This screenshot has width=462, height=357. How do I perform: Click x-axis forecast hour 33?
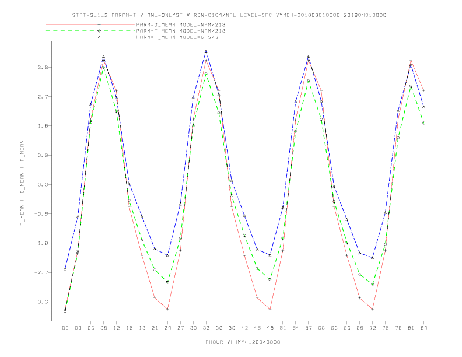(206, 328)
